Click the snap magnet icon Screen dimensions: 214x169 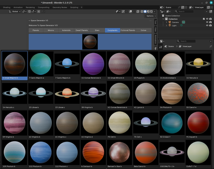click(29, 12)
